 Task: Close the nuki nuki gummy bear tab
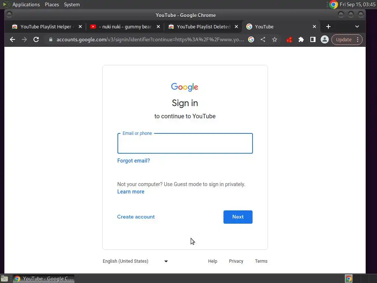pos(158,27)
